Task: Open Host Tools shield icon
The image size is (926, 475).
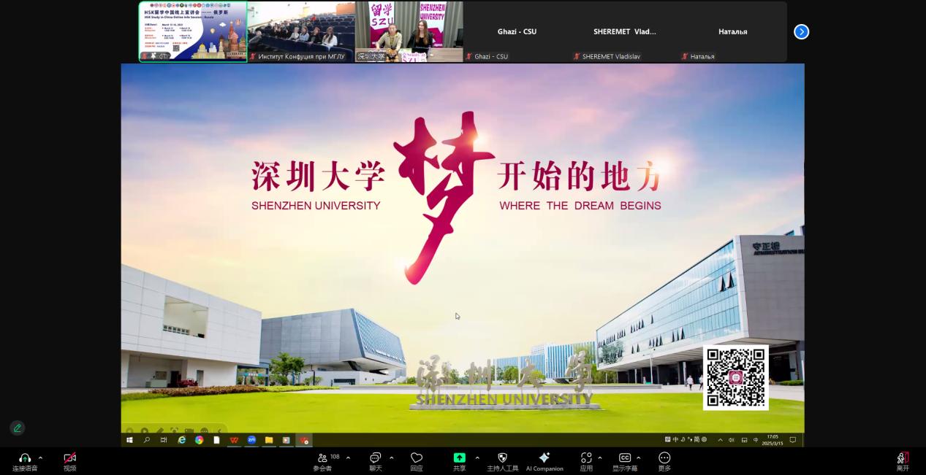Action: (502, 458)
